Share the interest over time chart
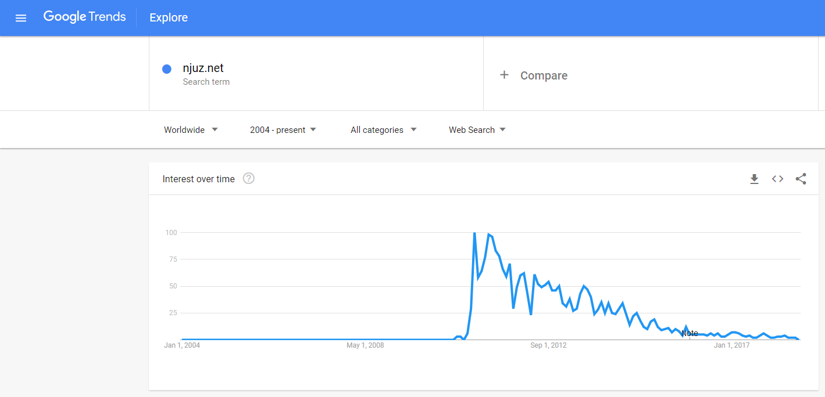The height and width of the screenshot is (397, 825). [x=801, y=179]
